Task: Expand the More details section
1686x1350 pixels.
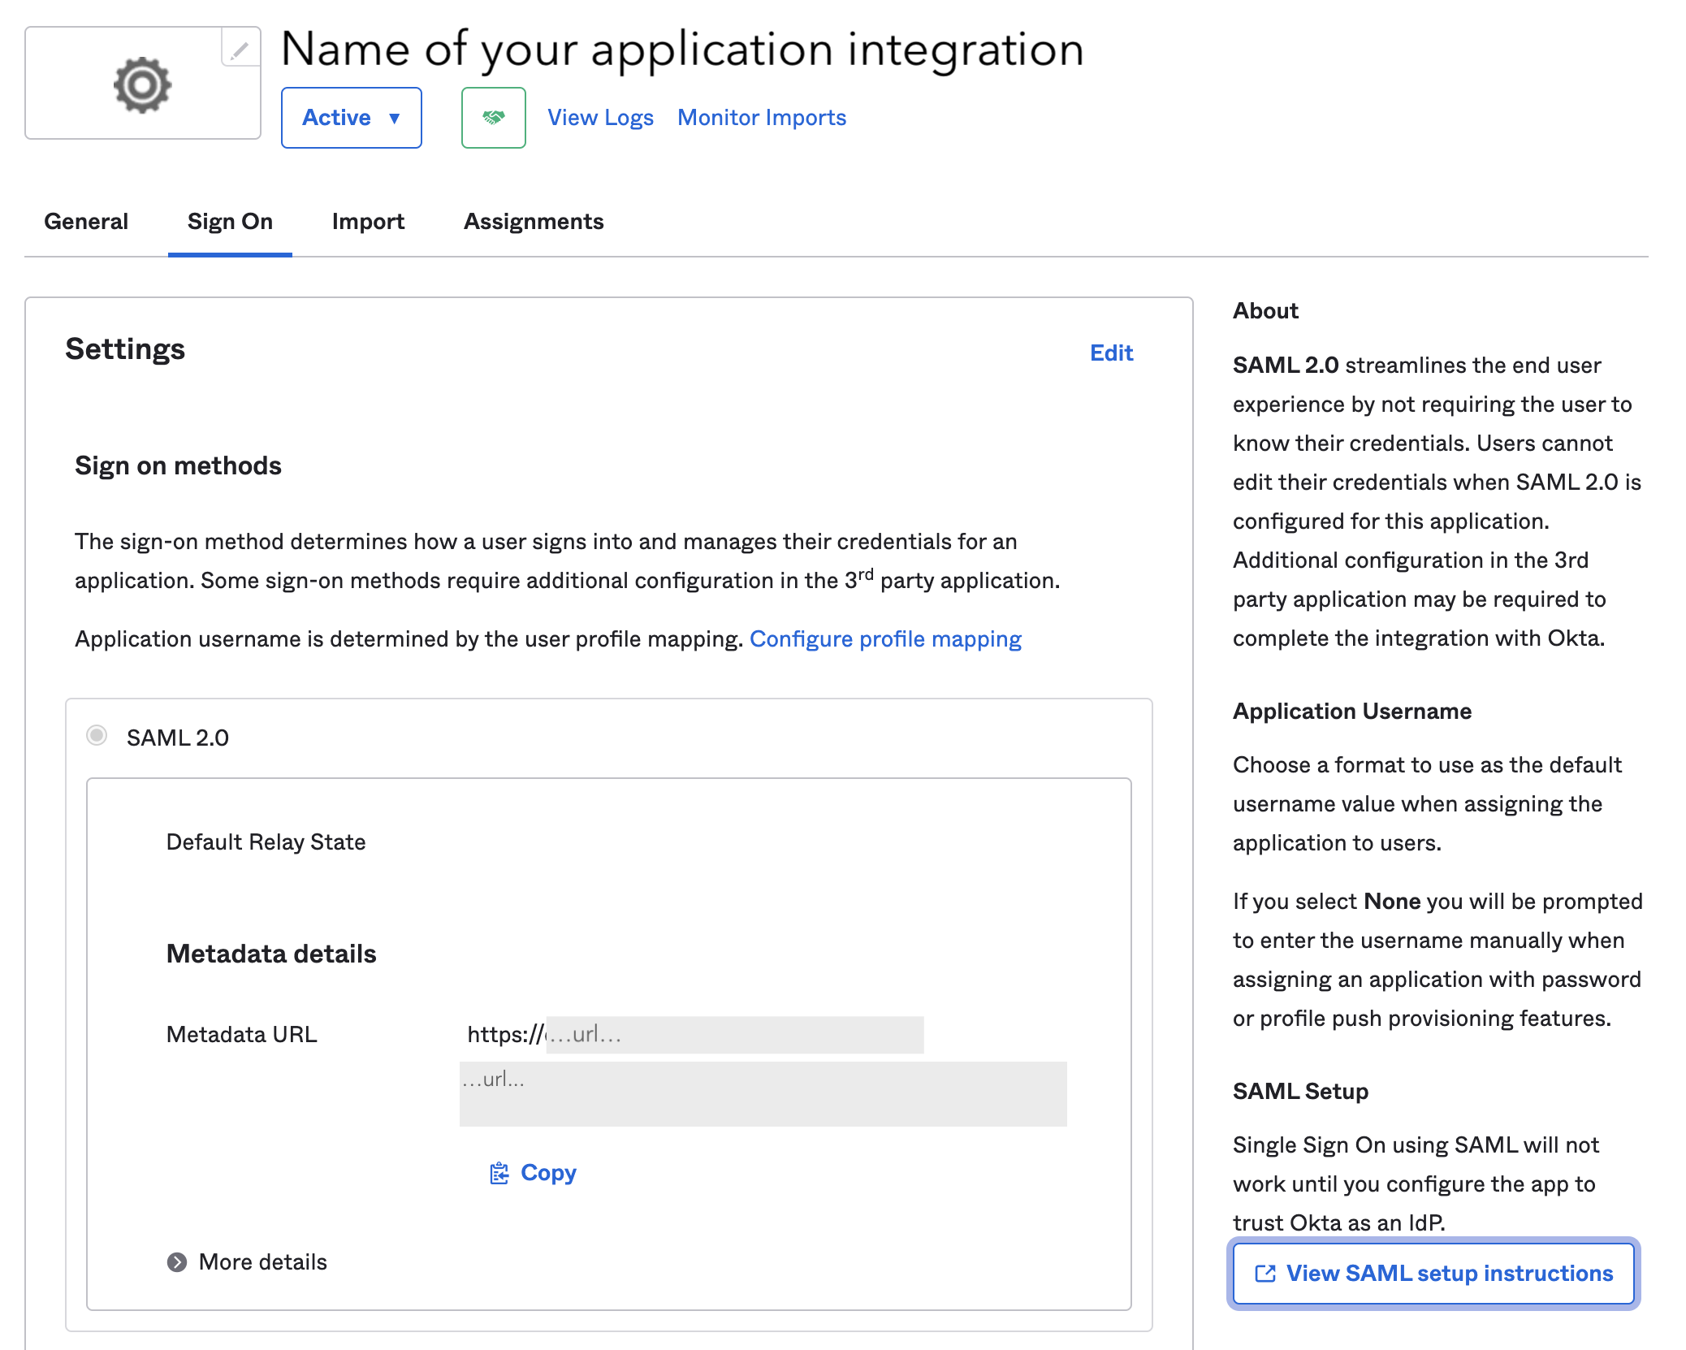Action: click(x=262, y=1261)
